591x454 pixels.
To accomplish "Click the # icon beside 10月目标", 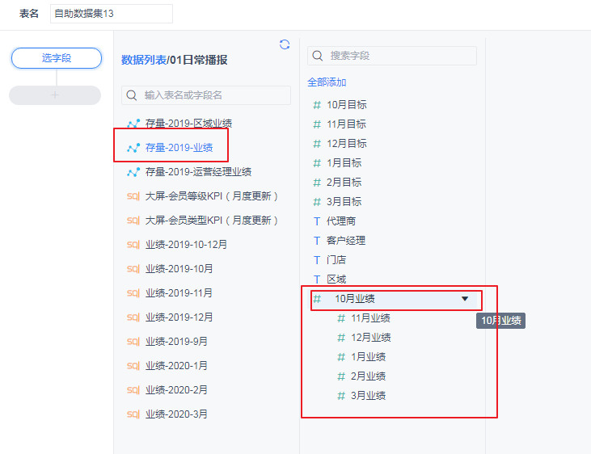I will pyautogui.click(x=317, y=105).
